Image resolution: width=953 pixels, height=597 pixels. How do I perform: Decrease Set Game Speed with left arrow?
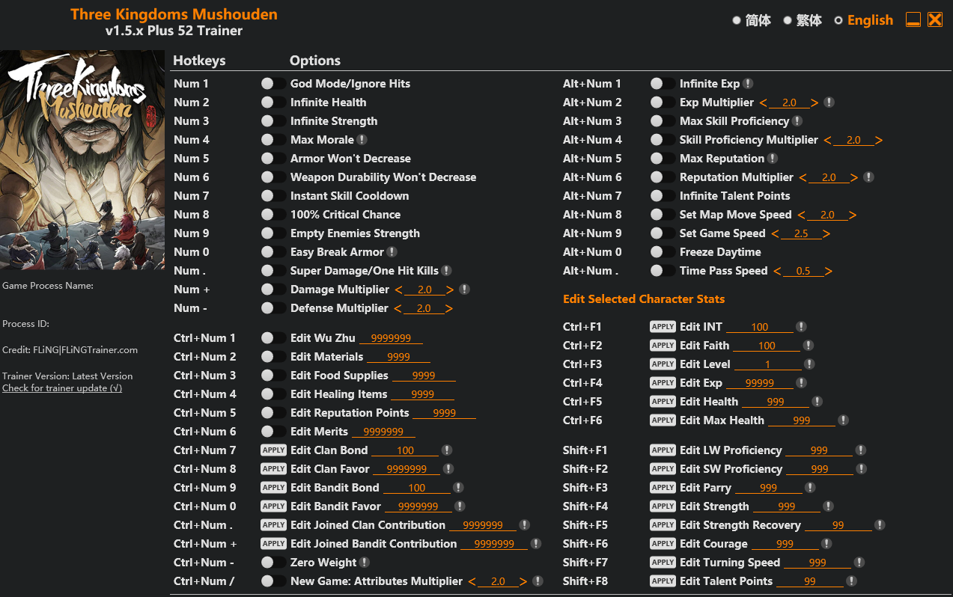tap(775, 233)
